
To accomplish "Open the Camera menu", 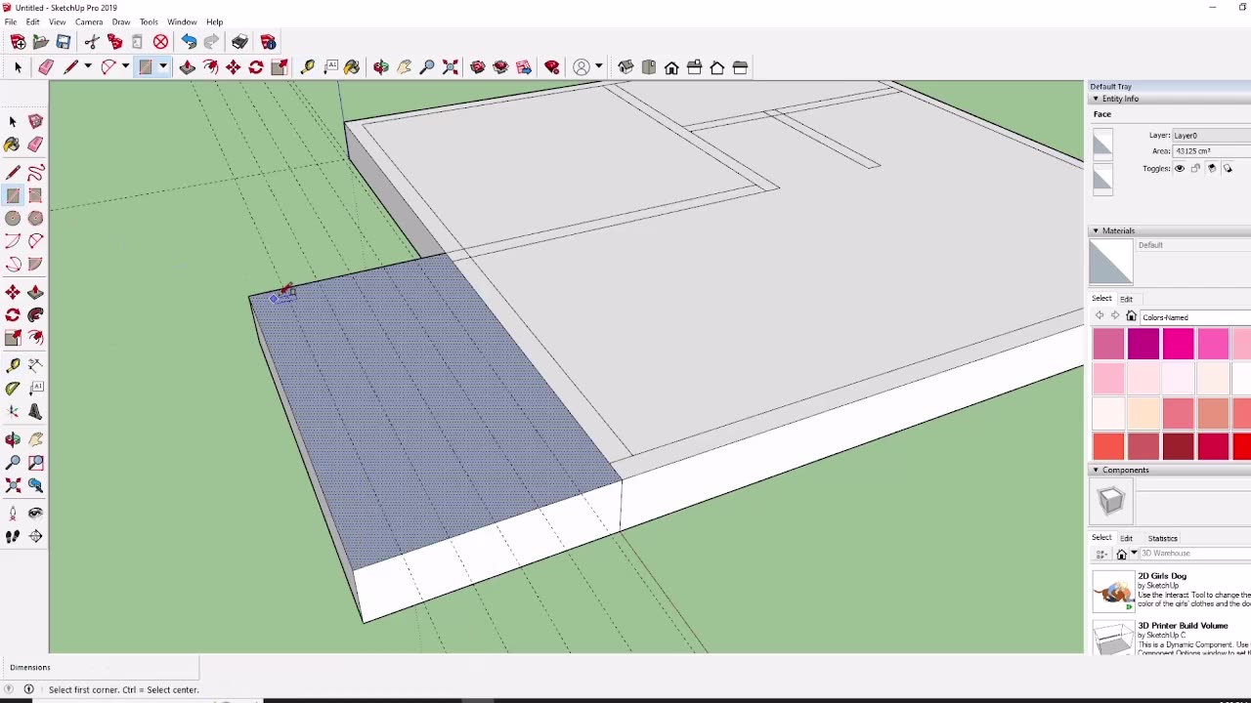I will 89,21.
